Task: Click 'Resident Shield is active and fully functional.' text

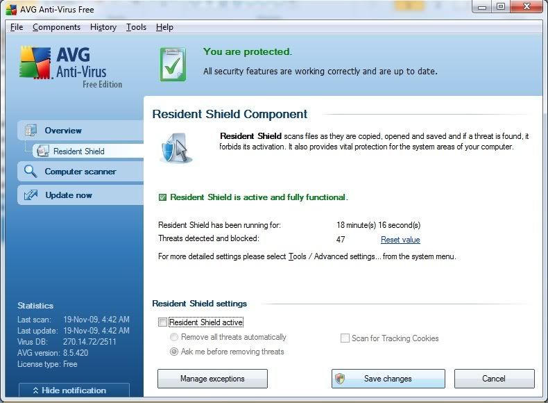Action: [x=259, y=197]
